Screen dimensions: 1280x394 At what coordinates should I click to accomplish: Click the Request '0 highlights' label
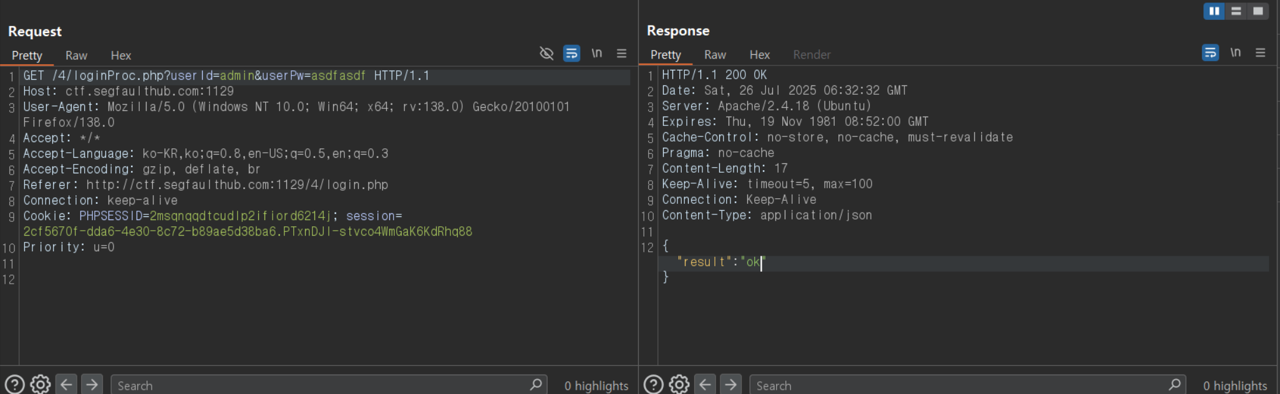(x=596, y=386)
